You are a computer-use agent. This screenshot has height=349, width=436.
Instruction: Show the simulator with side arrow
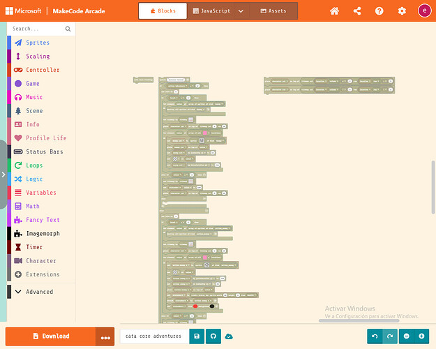click(3, 174)
